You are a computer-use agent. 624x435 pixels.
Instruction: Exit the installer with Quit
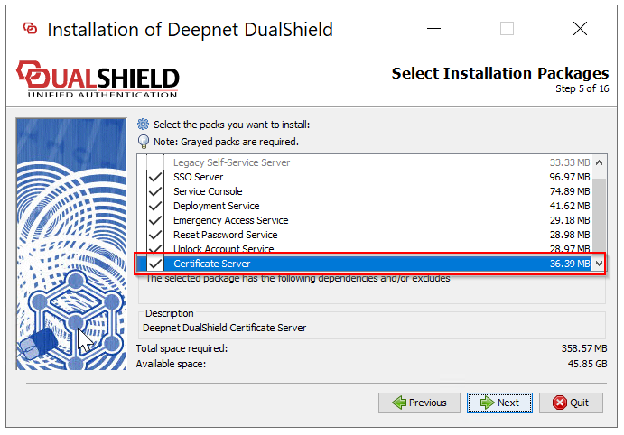pyautogui.click(x=571, y=403)
